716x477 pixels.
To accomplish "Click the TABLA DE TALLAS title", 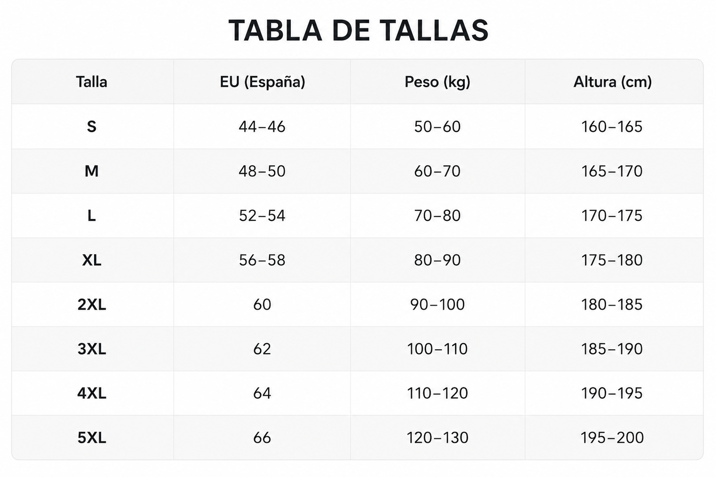I will tap(358, 31).
